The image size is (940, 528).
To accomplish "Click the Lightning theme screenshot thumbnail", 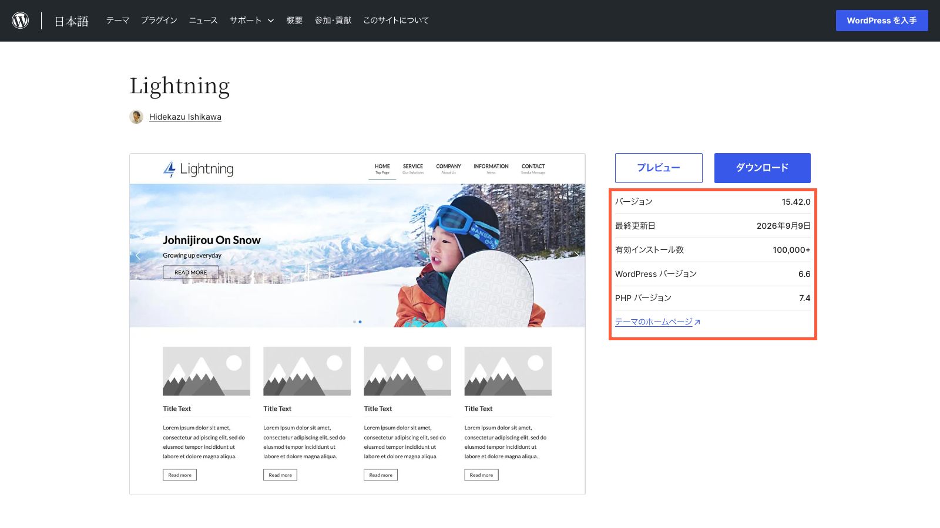I will (357, 324).
